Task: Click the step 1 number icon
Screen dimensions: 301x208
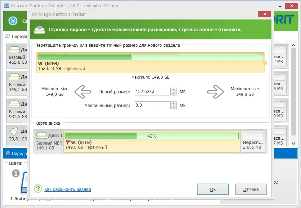Action: [16, 174]
